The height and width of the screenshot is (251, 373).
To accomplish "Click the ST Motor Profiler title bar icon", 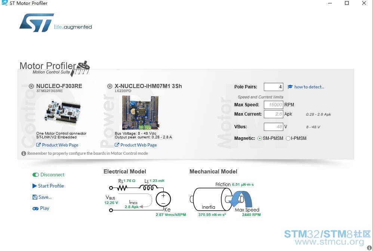I will (x=4, y=3).
